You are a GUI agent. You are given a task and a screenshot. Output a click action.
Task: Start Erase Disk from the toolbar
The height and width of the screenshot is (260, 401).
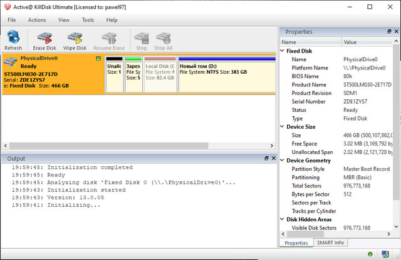click(x=44, y=40)
